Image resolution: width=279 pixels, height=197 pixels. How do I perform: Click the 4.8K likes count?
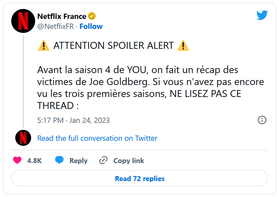pos(34,161)
